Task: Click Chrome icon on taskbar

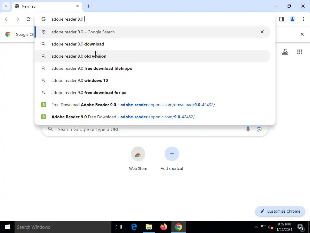Action: pyautogui.click(x=179, y=227)
